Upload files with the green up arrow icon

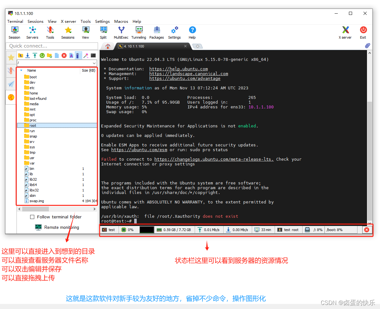point(35,56)
